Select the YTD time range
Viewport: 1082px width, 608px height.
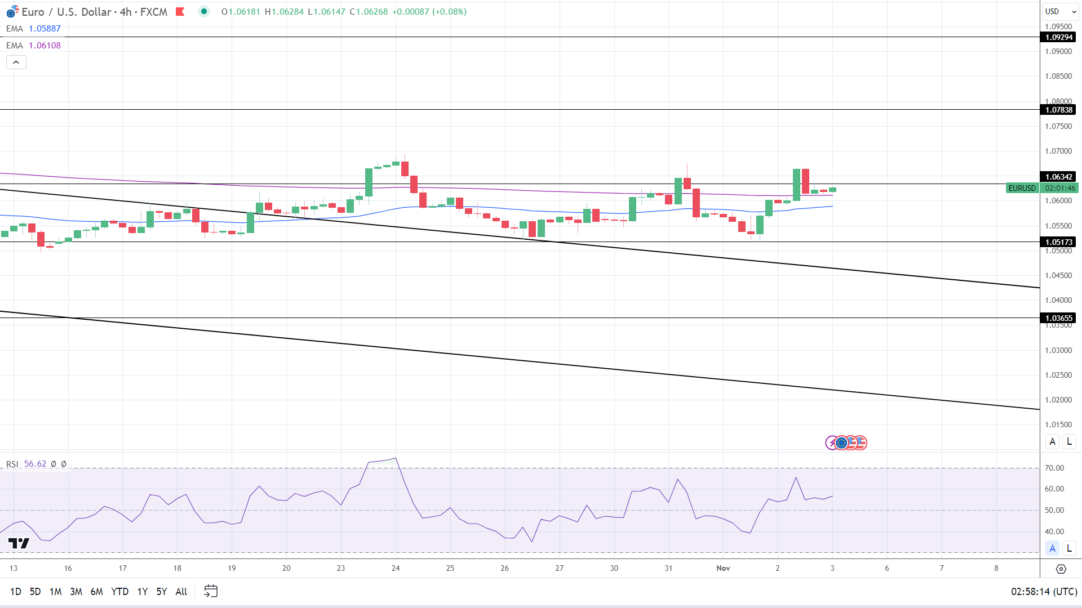120,592
